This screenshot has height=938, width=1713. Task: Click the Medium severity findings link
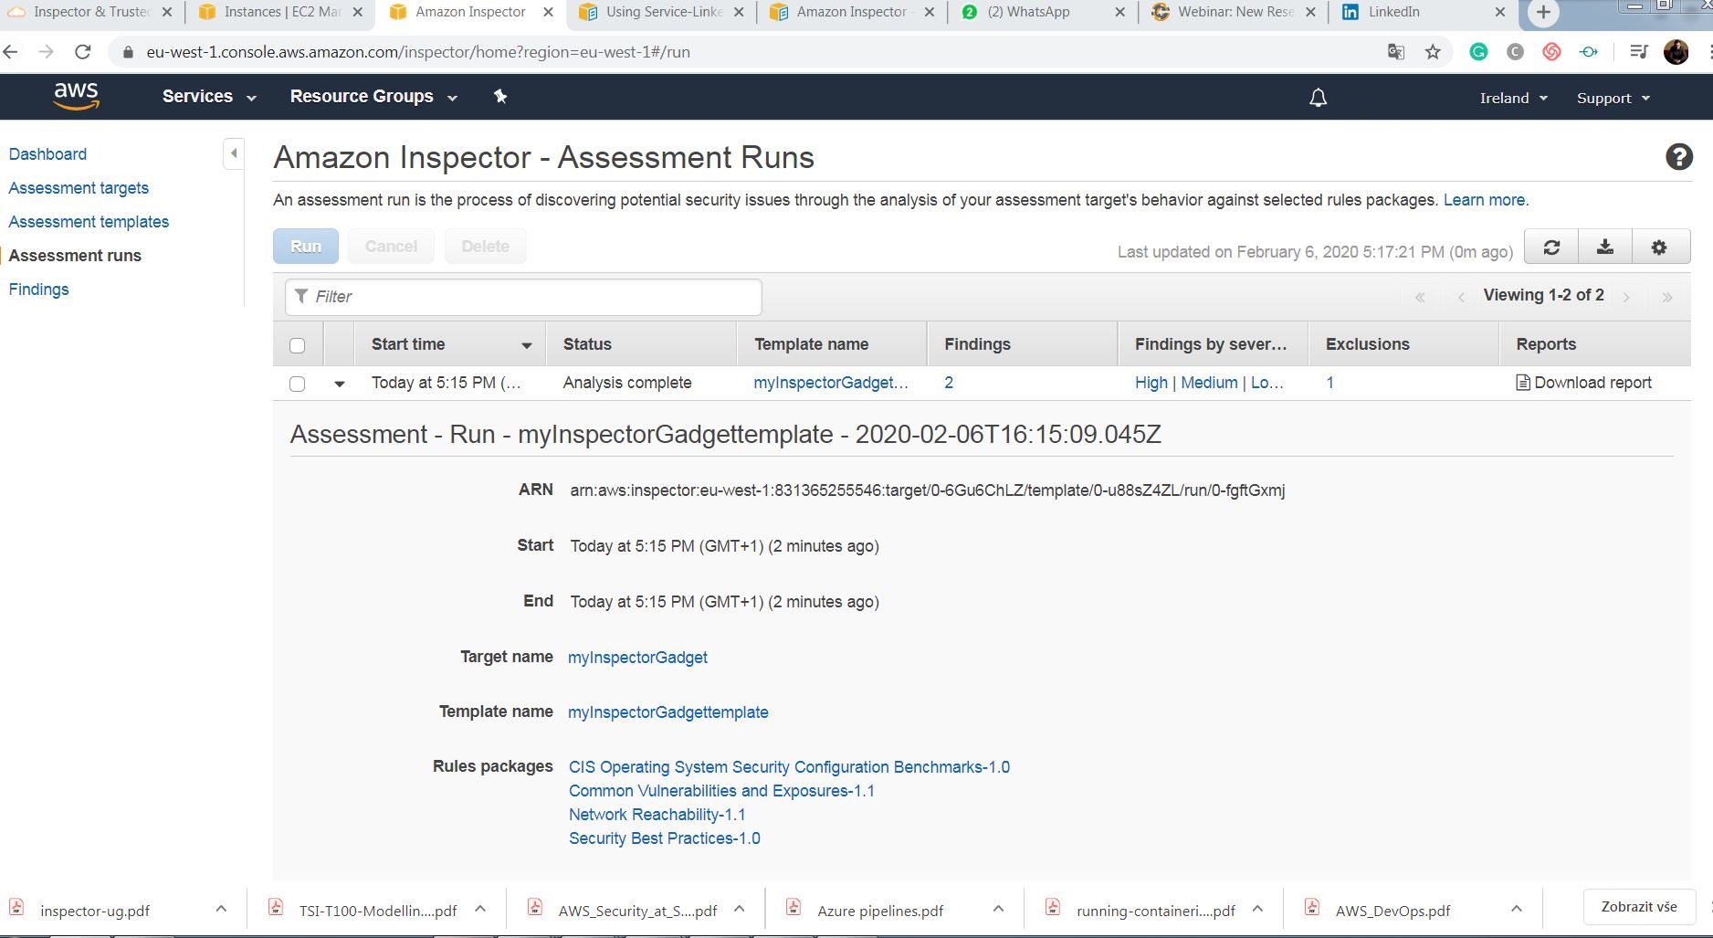[x=1209, y=383]
